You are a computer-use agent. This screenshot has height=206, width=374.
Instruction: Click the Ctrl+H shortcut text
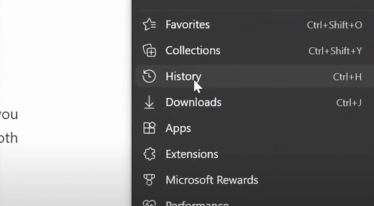click(x=347, y=77)
